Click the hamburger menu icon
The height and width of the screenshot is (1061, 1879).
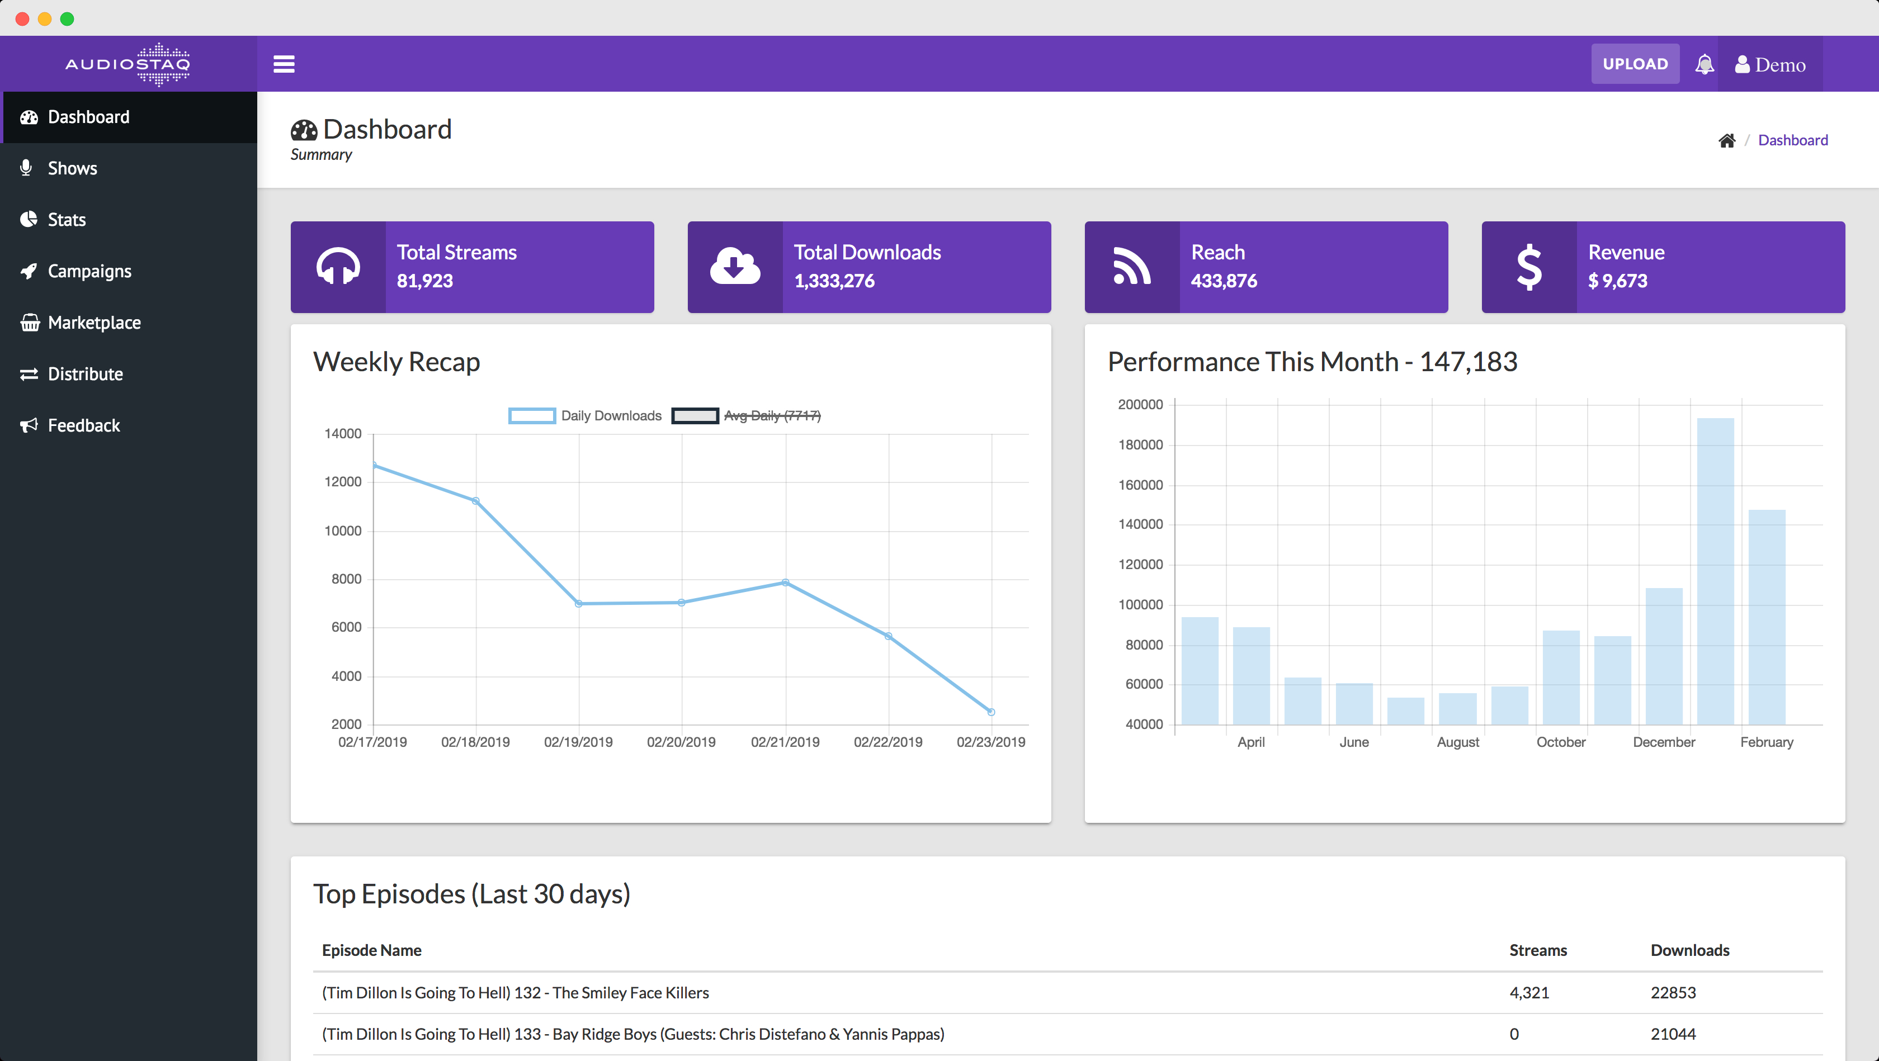point(284,64)
